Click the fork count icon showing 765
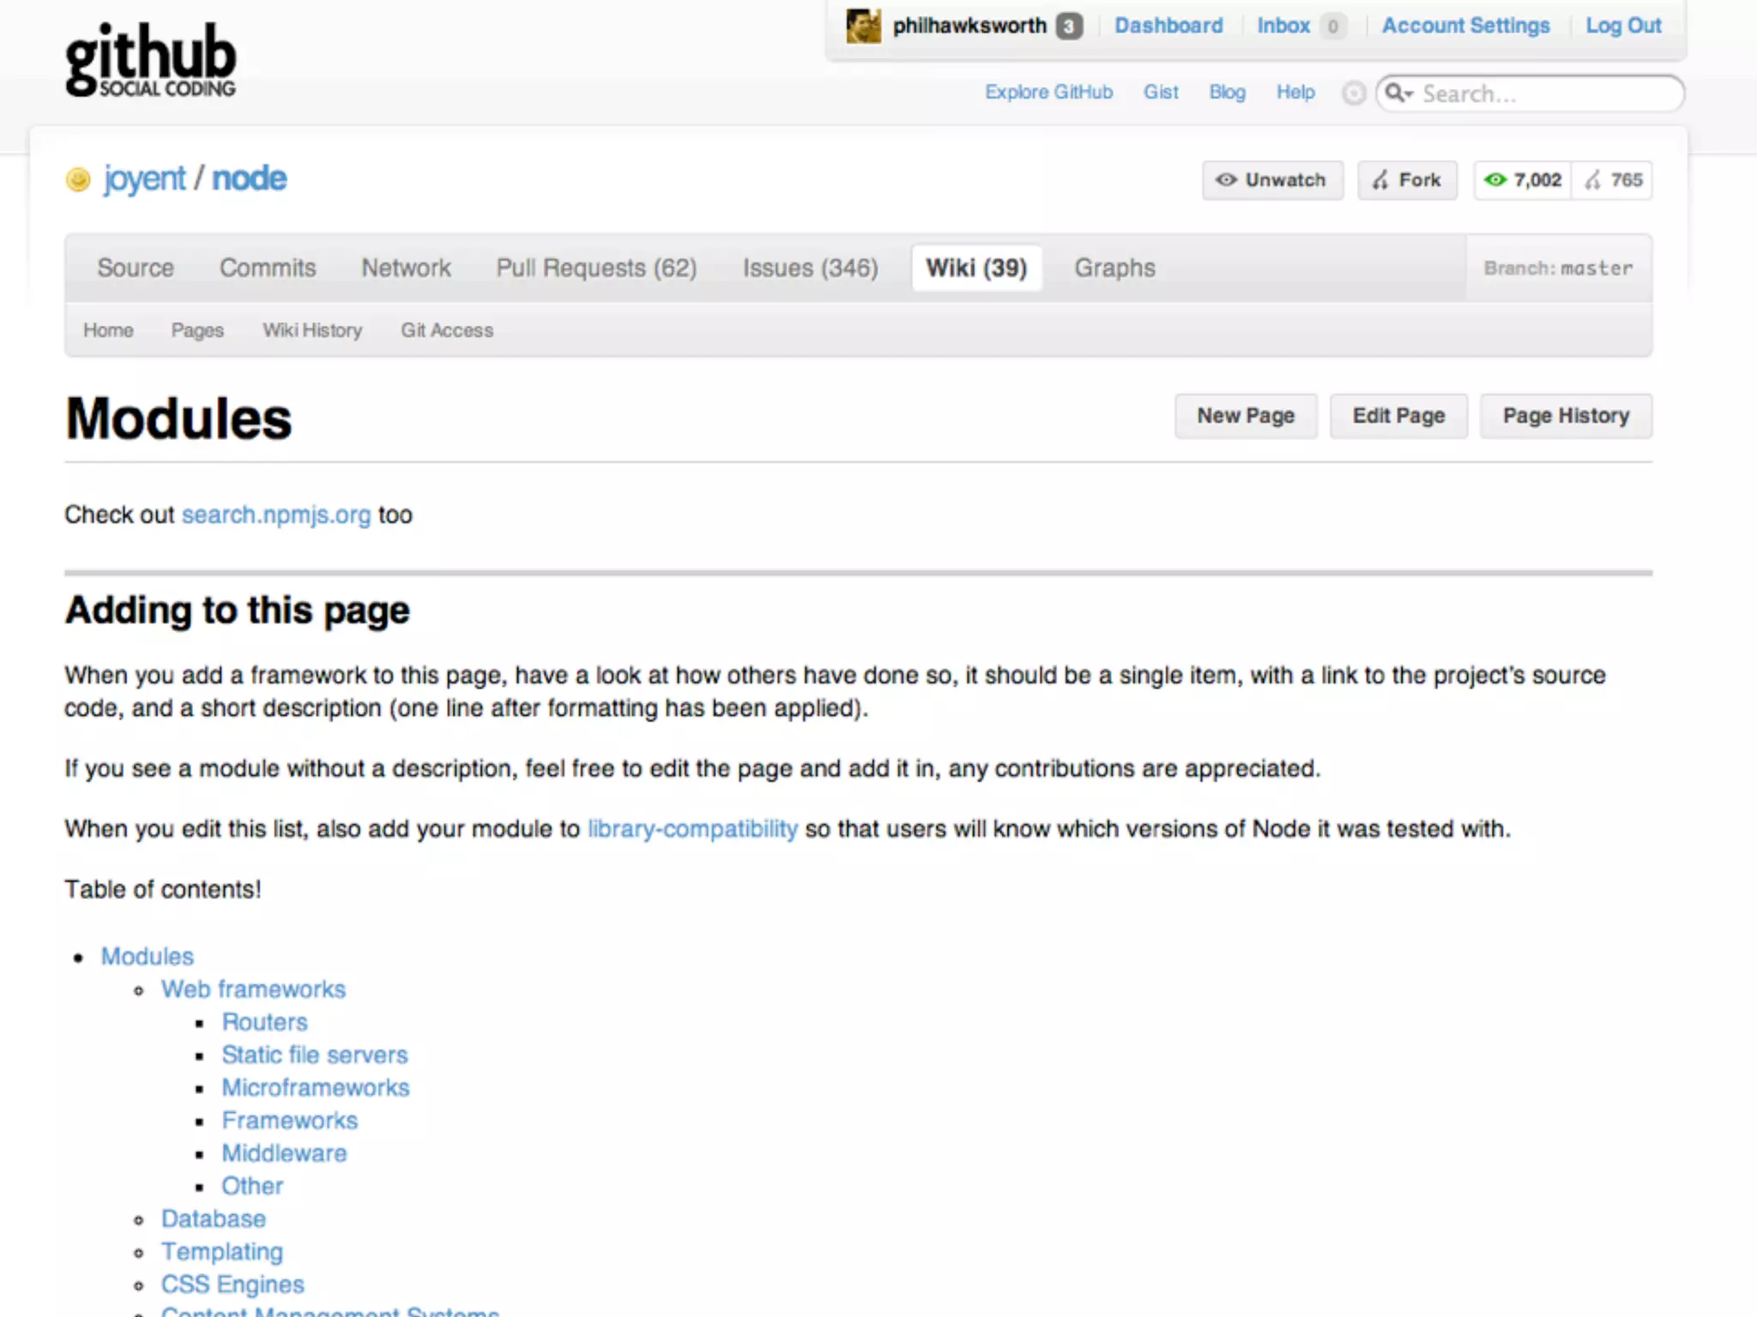The height and width of the screenshot is (1317, 1757). point(1613,180)
